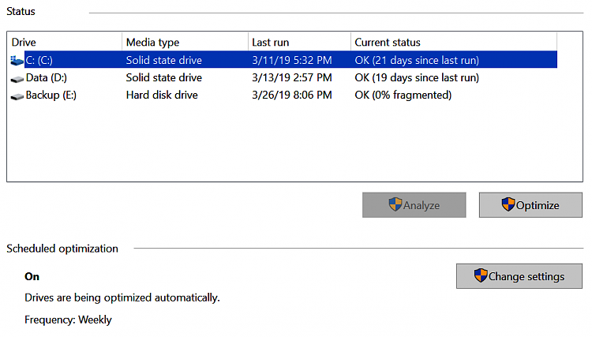Click the Data (D:) drive icon
The image size is (592, 337).
[x=17, y=79]
